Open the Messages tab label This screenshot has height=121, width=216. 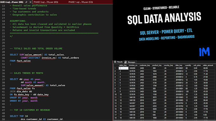point(132,62)
